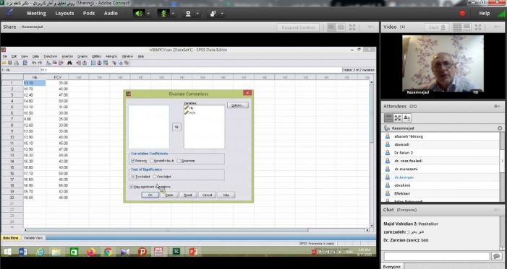Screen dimensions: 507x269
Task: Click the green microphone icon
Action: (163, 13)
